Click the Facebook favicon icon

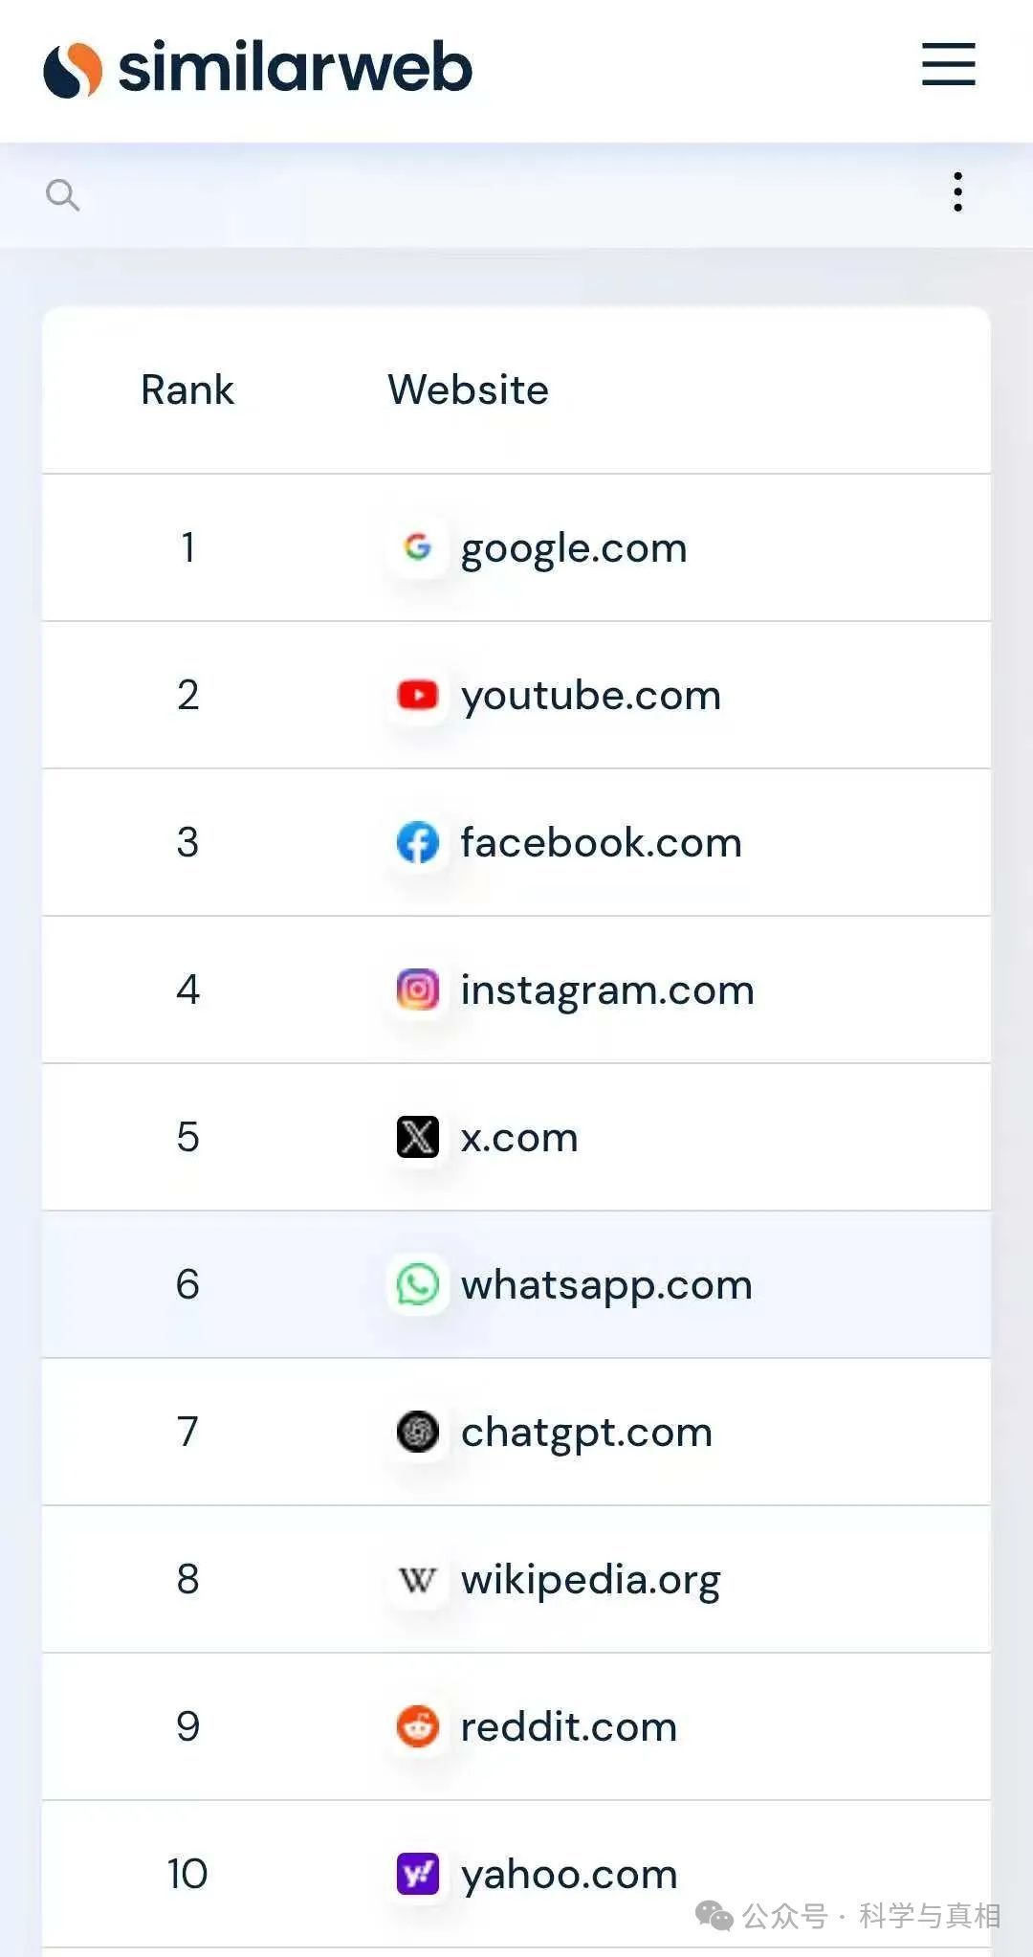[x=417, y=842]
